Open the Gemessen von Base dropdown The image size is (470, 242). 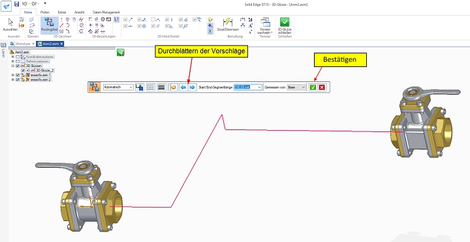pyautogui.click(x=296, y=87)
